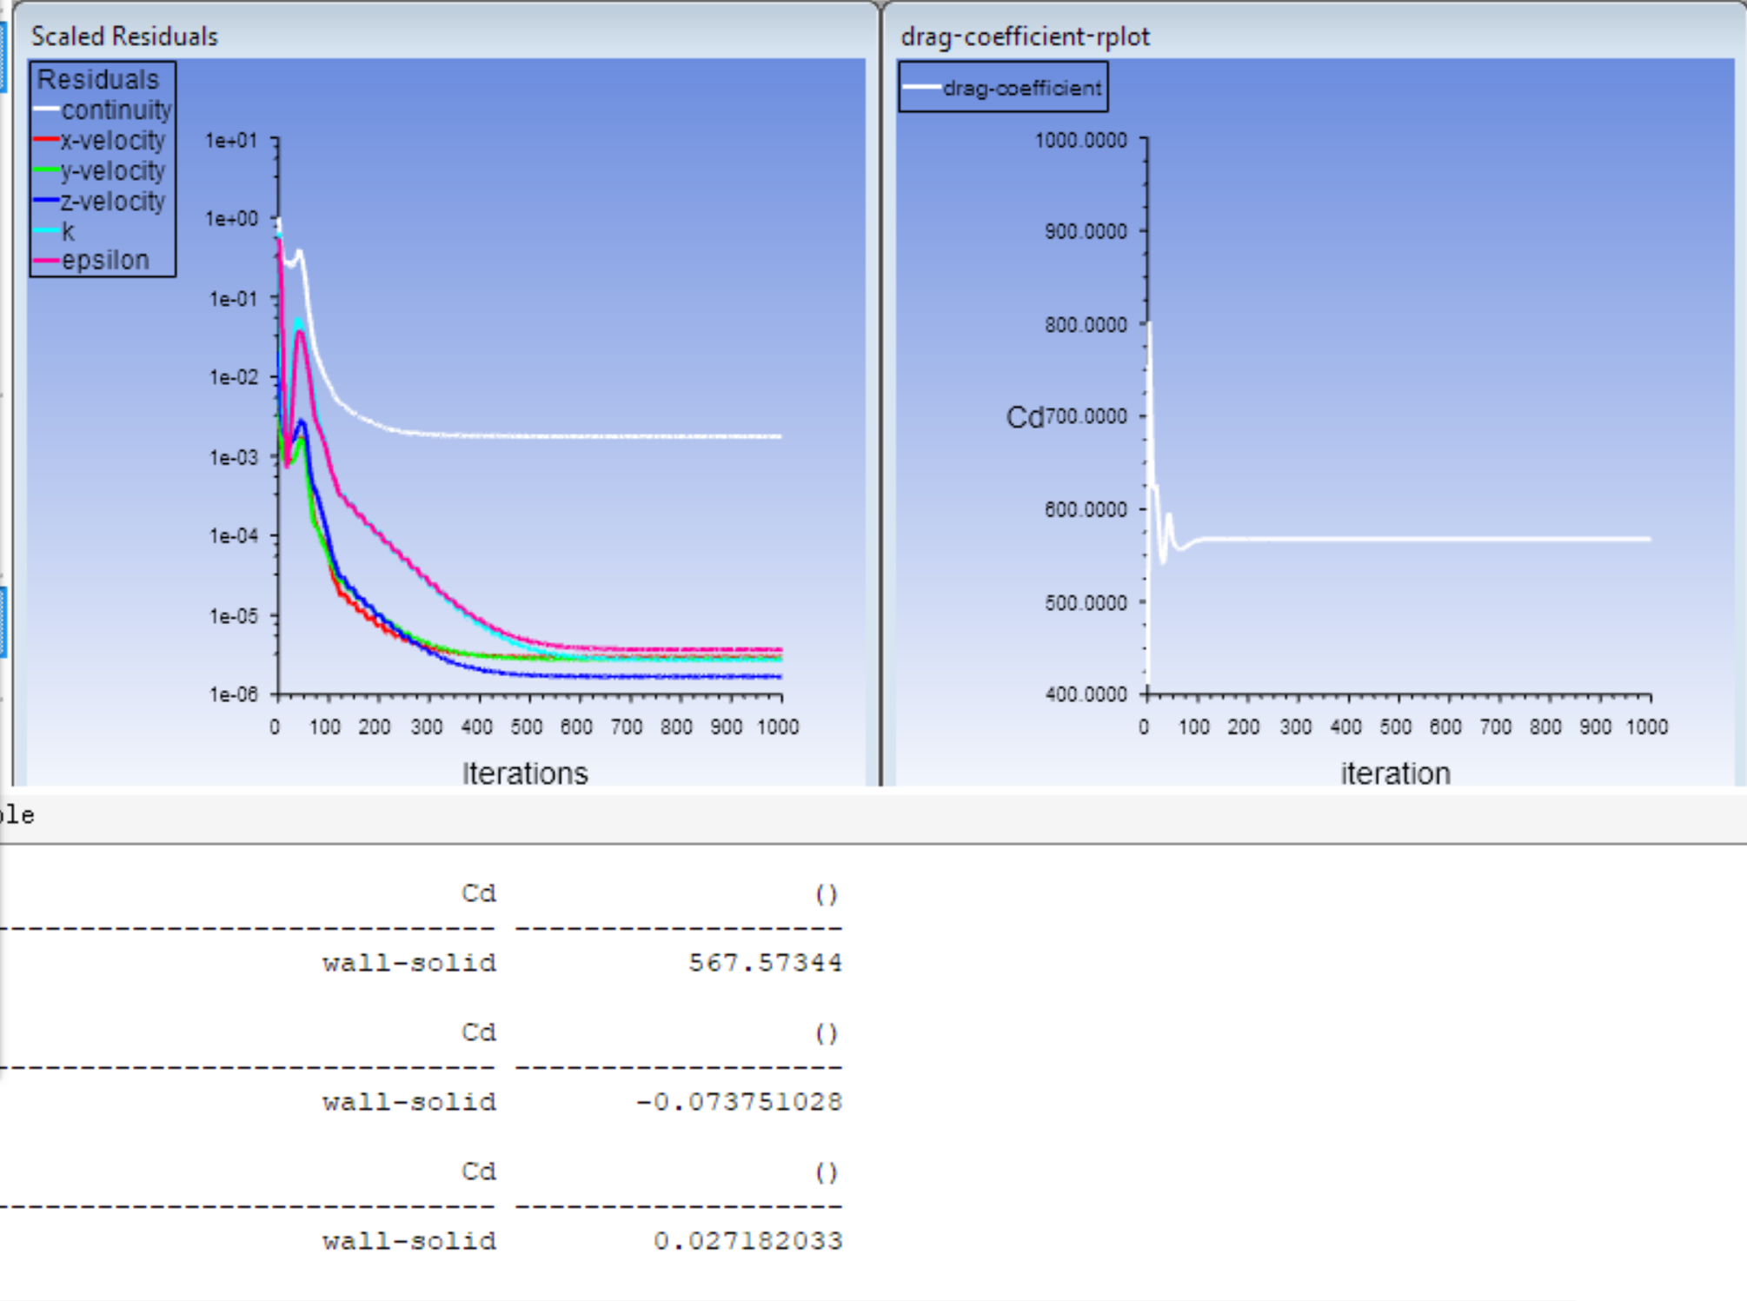Image resolution: width=1747 pixels, height=1301 pixels.
Task: Click the k legend entry
Action: point(68,231)
